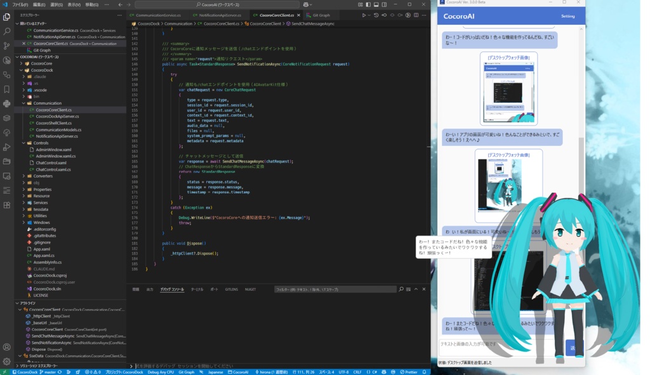The height and width of the screenshot is (375, 650).
Task: Open the Manage gear in activity bar
Action: 6,361
